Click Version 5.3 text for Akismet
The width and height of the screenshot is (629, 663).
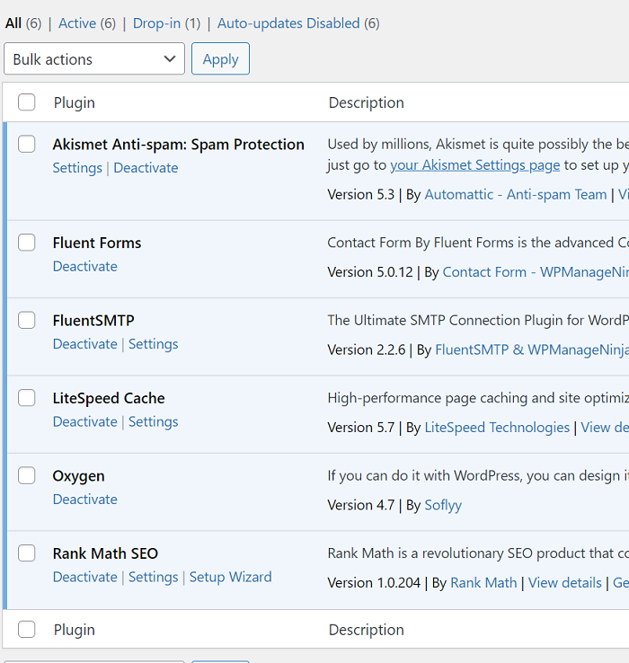pos(361,195)
